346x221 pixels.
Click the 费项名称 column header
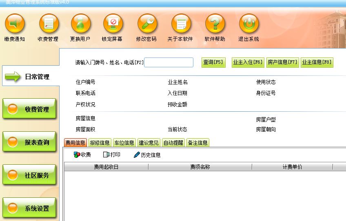tap(200, 167)
